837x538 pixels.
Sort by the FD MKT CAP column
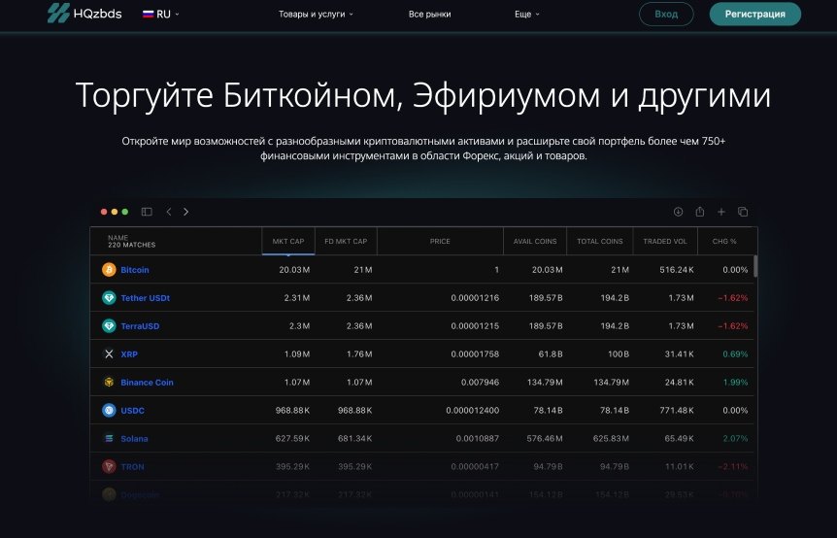(x=346, y=241)
